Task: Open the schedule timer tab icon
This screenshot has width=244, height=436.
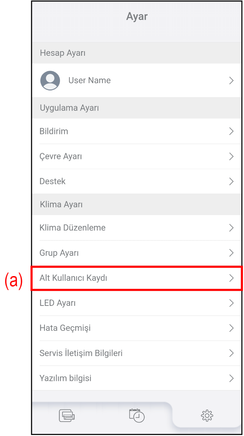Action: click(x=137, y=415)
